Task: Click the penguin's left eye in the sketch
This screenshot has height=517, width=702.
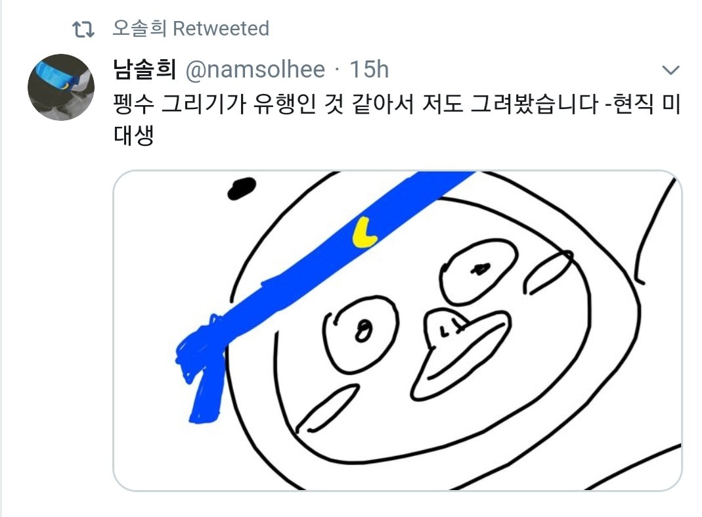Action: click(x=360, y=334)
